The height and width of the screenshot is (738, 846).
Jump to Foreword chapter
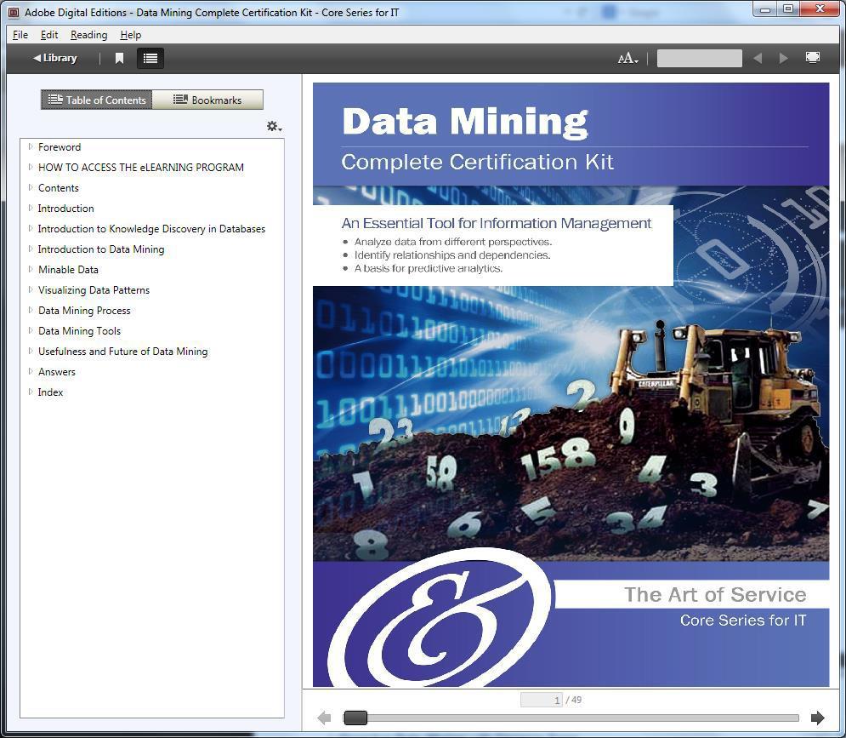pyautogui.click(x=60, y=147)
